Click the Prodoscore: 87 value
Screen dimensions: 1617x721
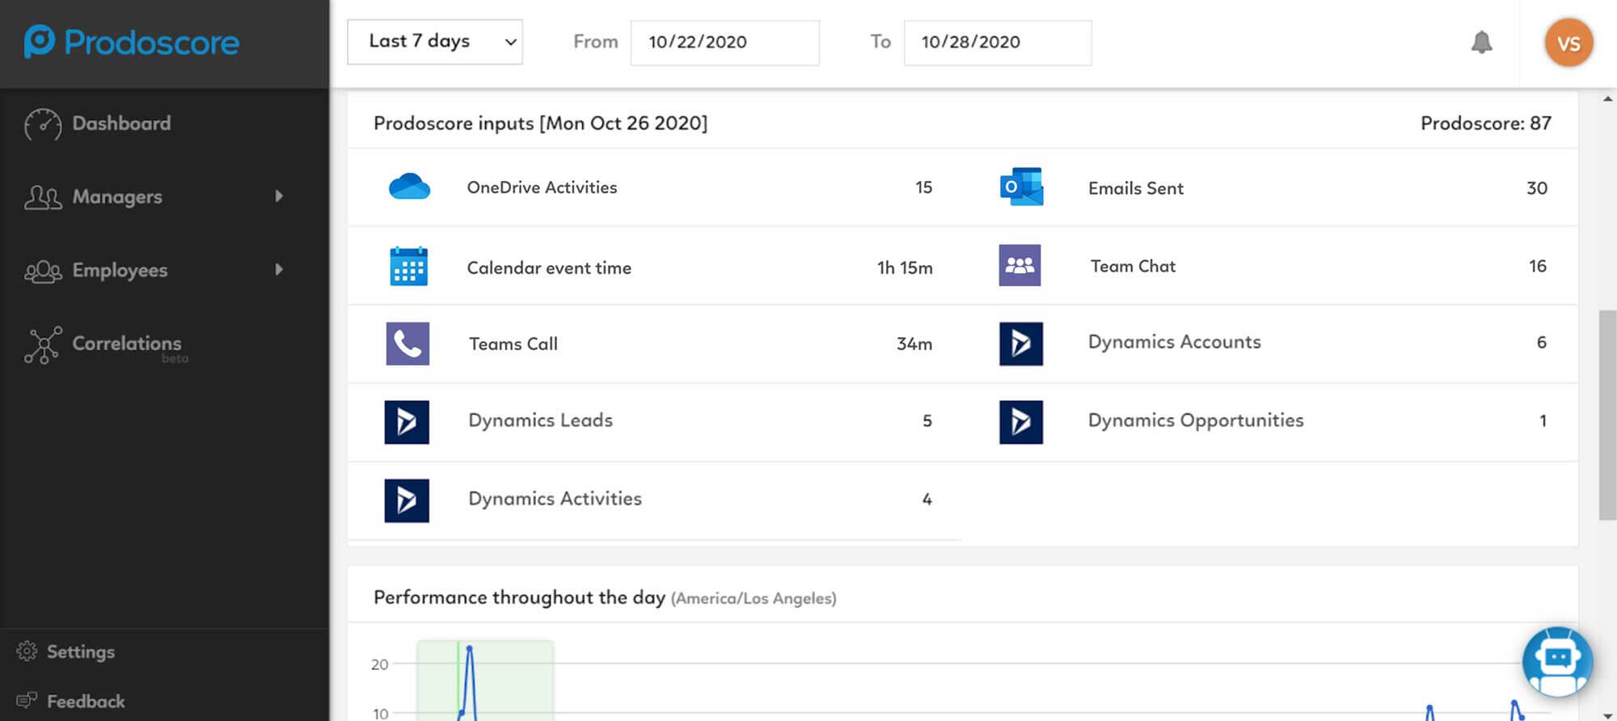coord(1486,123)
